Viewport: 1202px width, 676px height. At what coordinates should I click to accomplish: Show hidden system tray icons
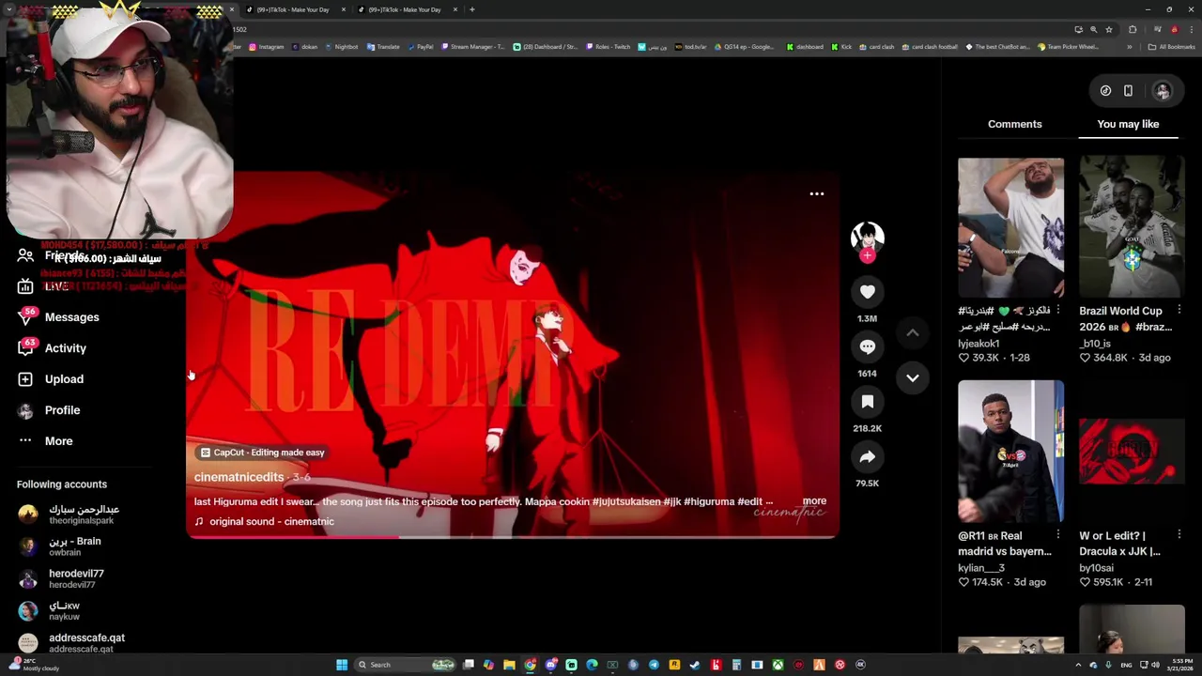pyautogui.click(x=1078, y=665)
